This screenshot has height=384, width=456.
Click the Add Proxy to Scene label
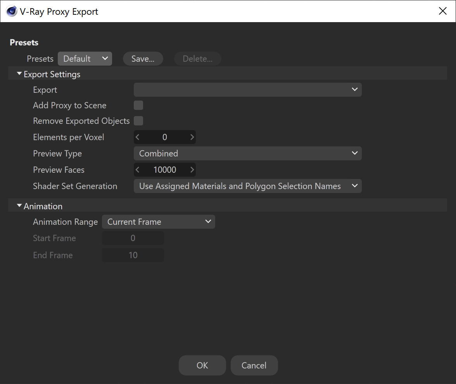pyautogui.click(x=70, y=105)
